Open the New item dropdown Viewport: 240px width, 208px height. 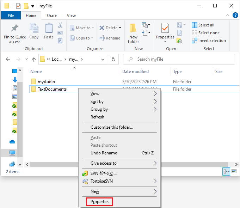click(x=146, y=25)
